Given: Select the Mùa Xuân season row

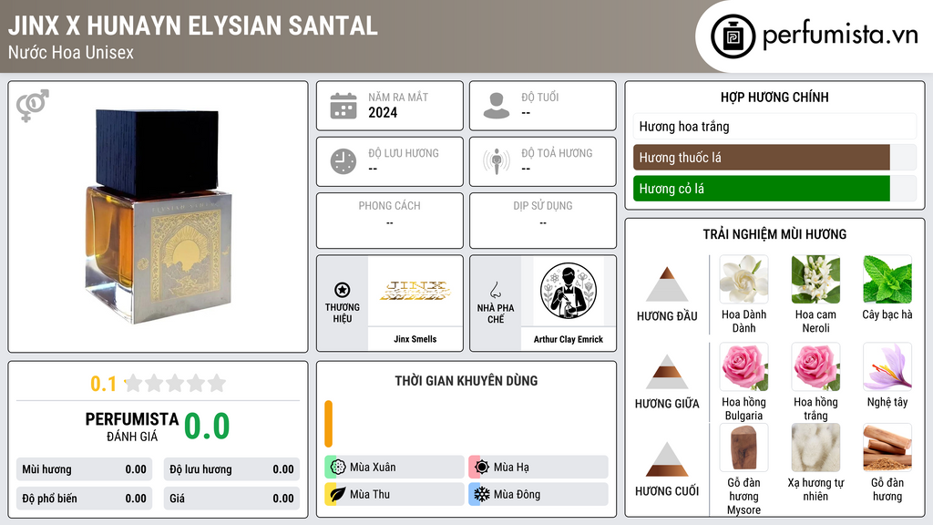Looking at the screenshot, I should tap(395, 468).
